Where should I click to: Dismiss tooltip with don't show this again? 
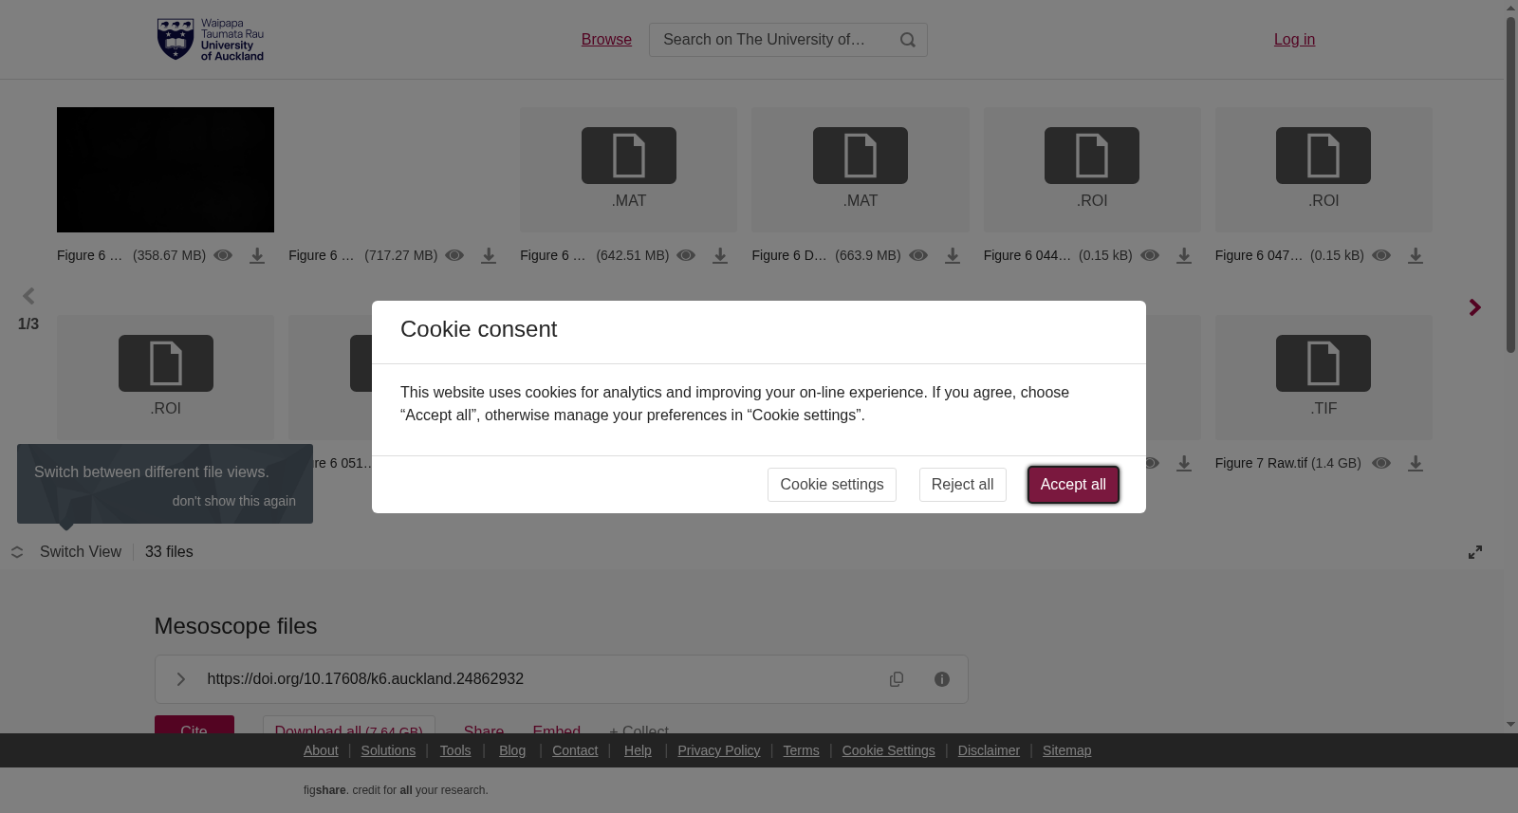pyautogui.click(x=234, y=501)
